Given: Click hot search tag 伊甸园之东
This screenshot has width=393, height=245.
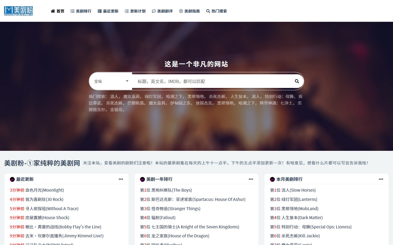Looking at the screenshot, I should click(181, 103).
